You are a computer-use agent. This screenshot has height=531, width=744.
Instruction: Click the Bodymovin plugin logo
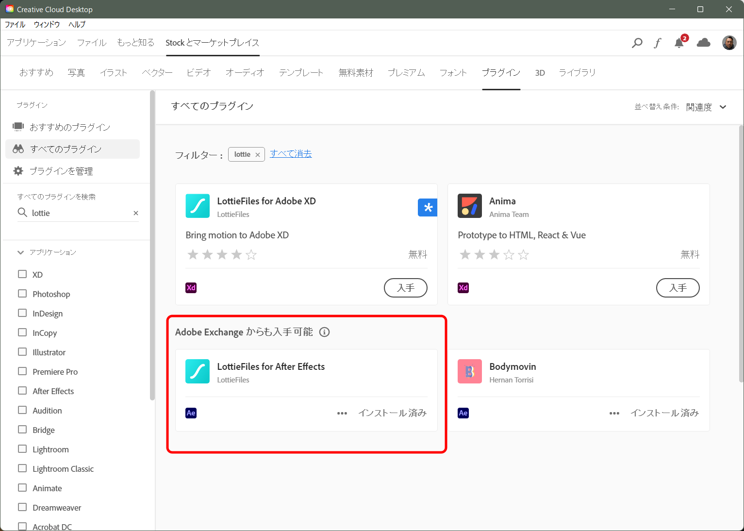(470, 371)
